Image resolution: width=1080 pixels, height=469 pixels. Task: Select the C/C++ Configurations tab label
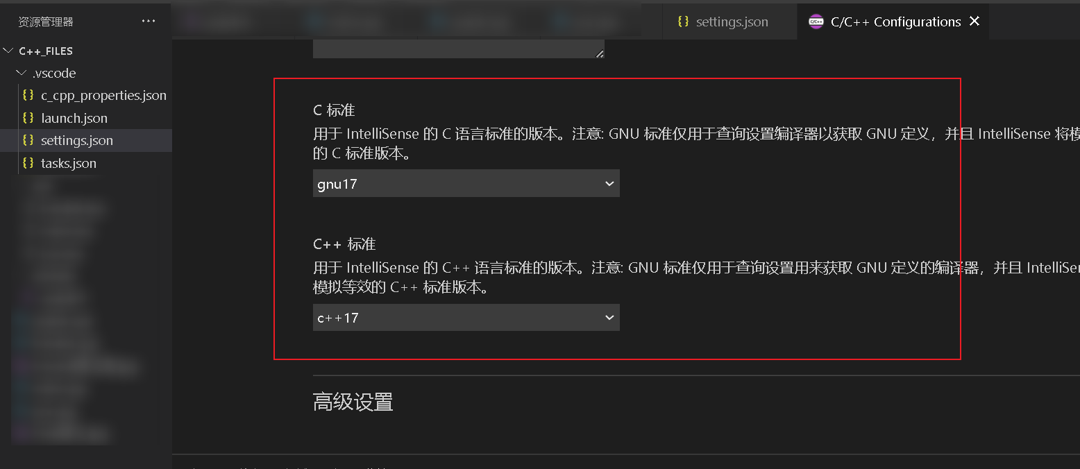tap(895, 22)
